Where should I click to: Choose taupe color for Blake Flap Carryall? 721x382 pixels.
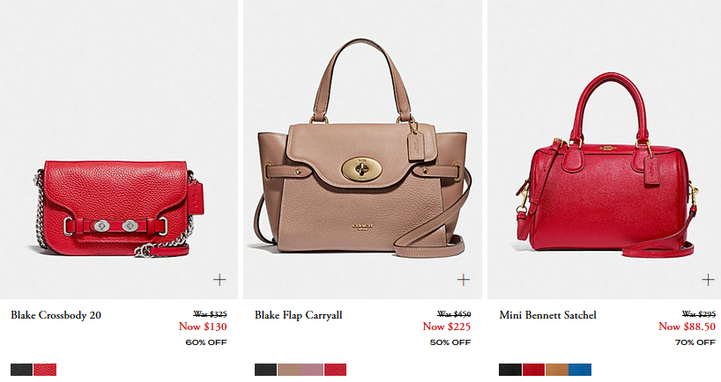tap(289, 370)
